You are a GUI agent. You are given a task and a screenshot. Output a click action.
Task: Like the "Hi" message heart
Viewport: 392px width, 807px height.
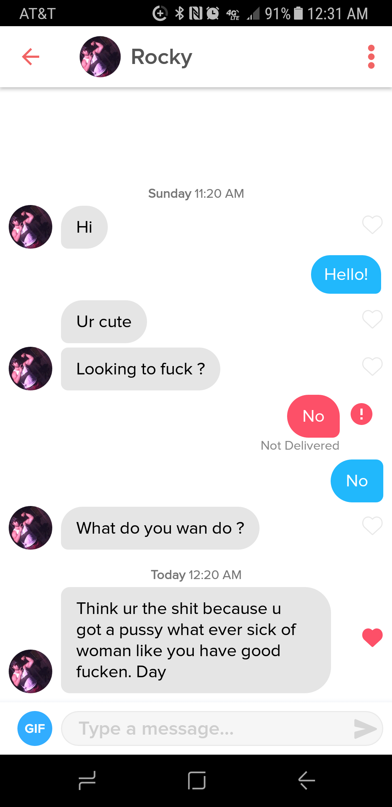point(372,225)
